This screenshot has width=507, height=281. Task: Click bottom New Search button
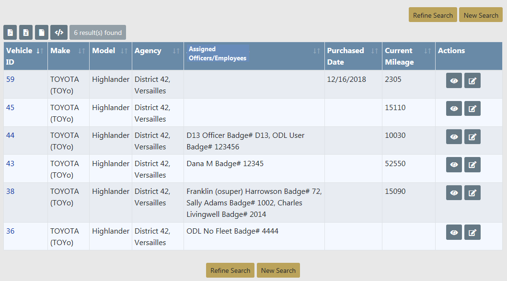(278, 270)
